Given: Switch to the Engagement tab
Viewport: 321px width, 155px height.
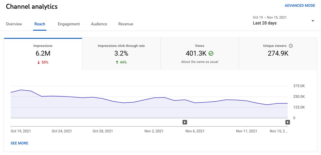Looking at the screenshot, I should pyautogui.click(x=68, y=24).
